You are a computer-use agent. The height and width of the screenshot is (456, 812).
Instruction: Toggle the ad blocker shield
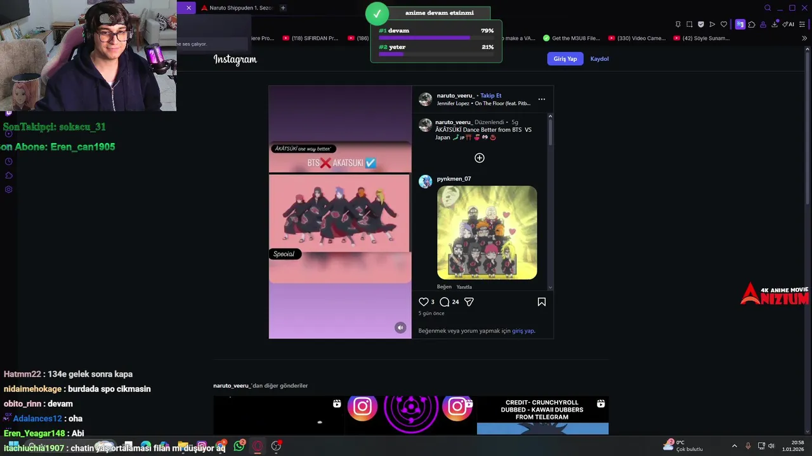701,25
